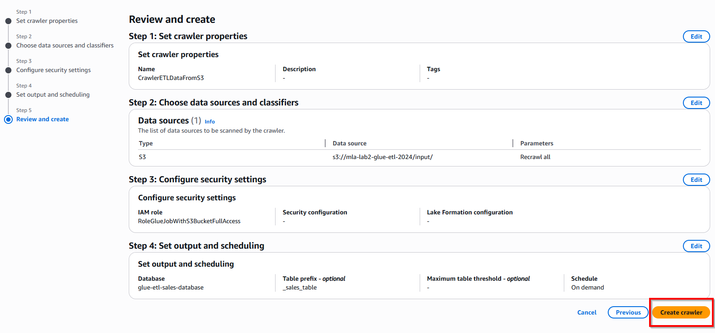Edit Step 3 security settings

point(696,180)
